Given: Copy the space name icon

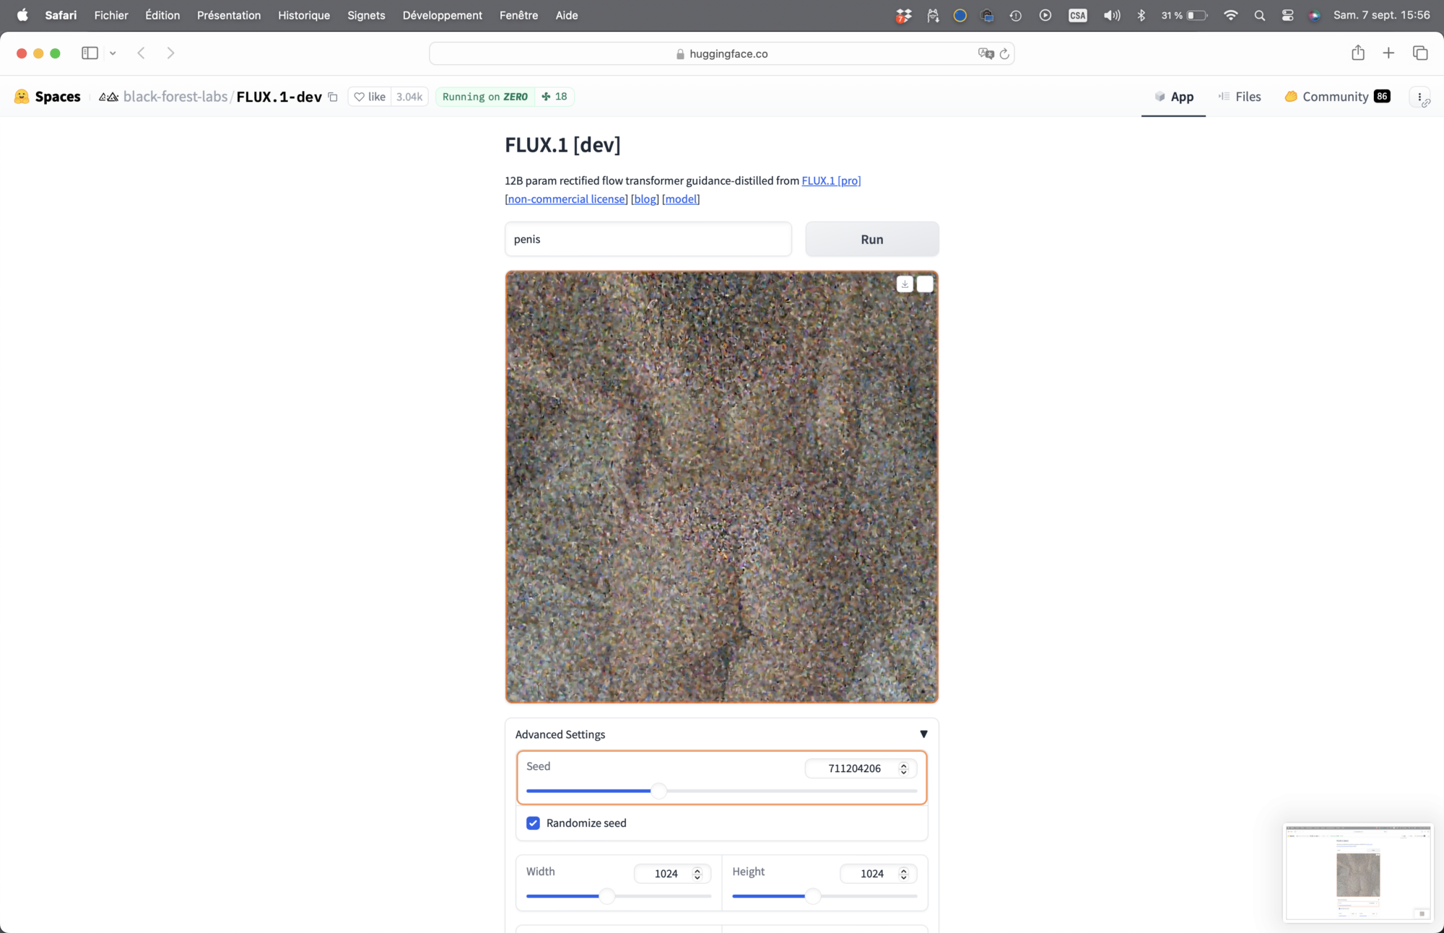Looking at the screenshot, I should click(x=333, y=97).
